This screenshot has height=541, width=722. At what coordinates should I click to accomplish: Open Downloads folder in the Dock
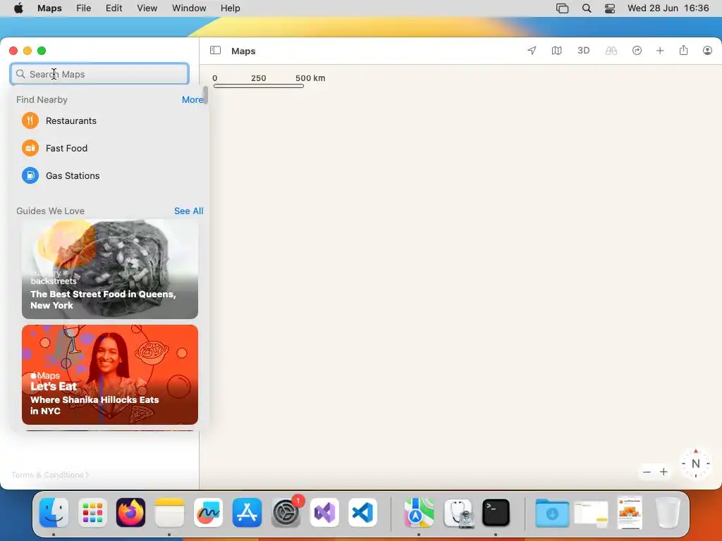551,513
